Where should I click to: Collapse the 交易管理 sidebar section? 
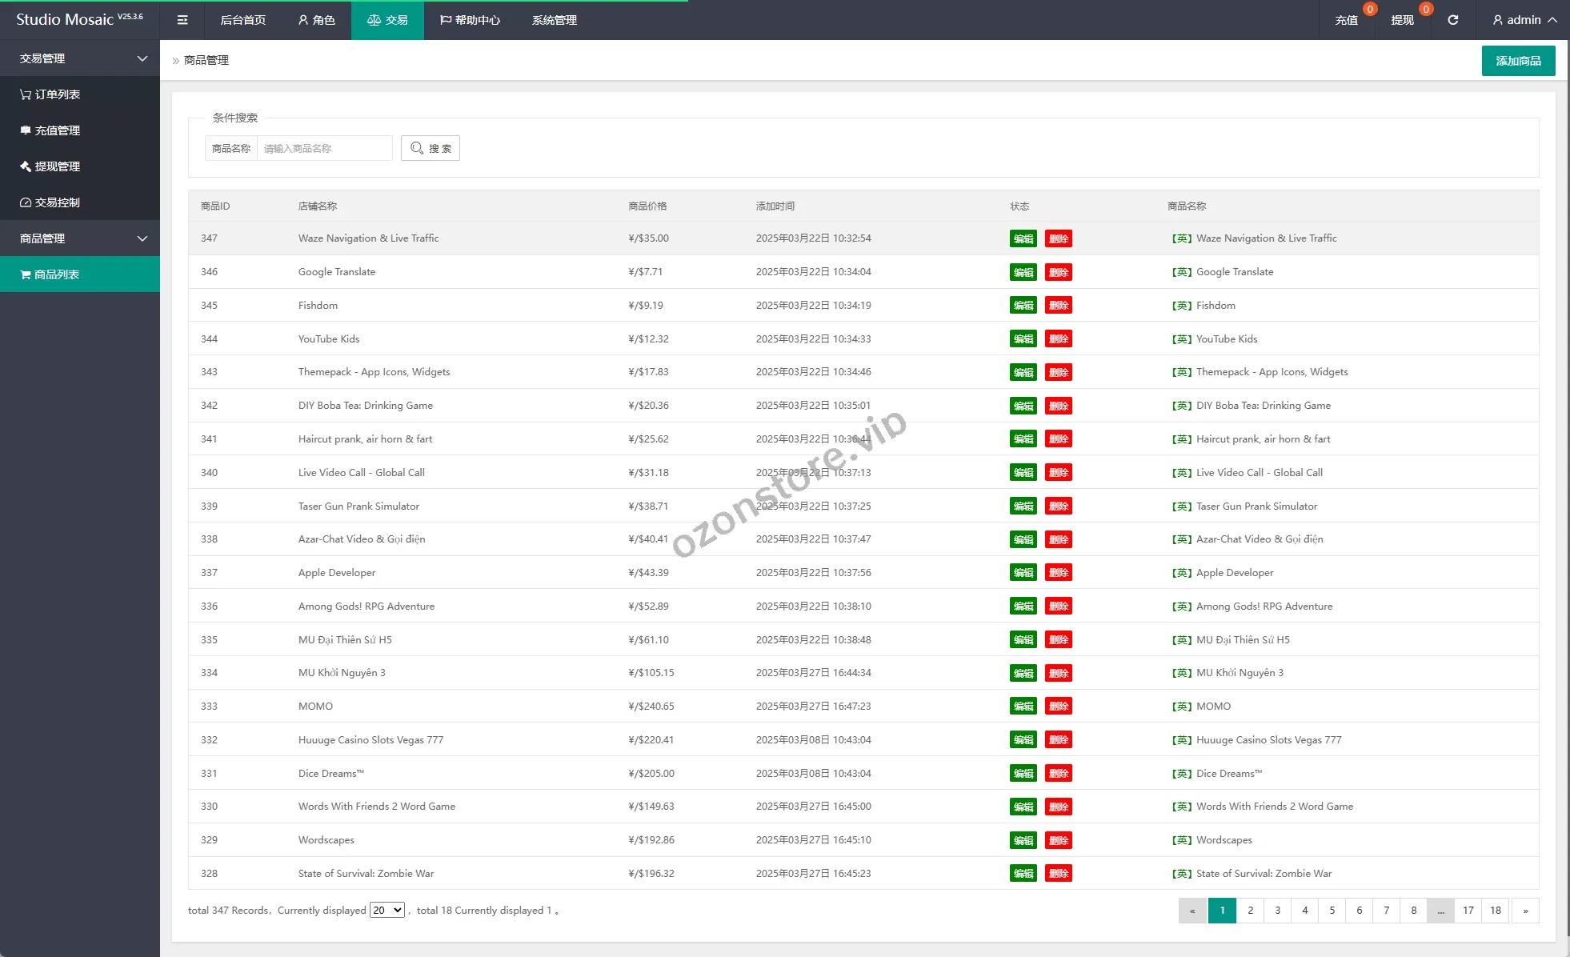80,58
